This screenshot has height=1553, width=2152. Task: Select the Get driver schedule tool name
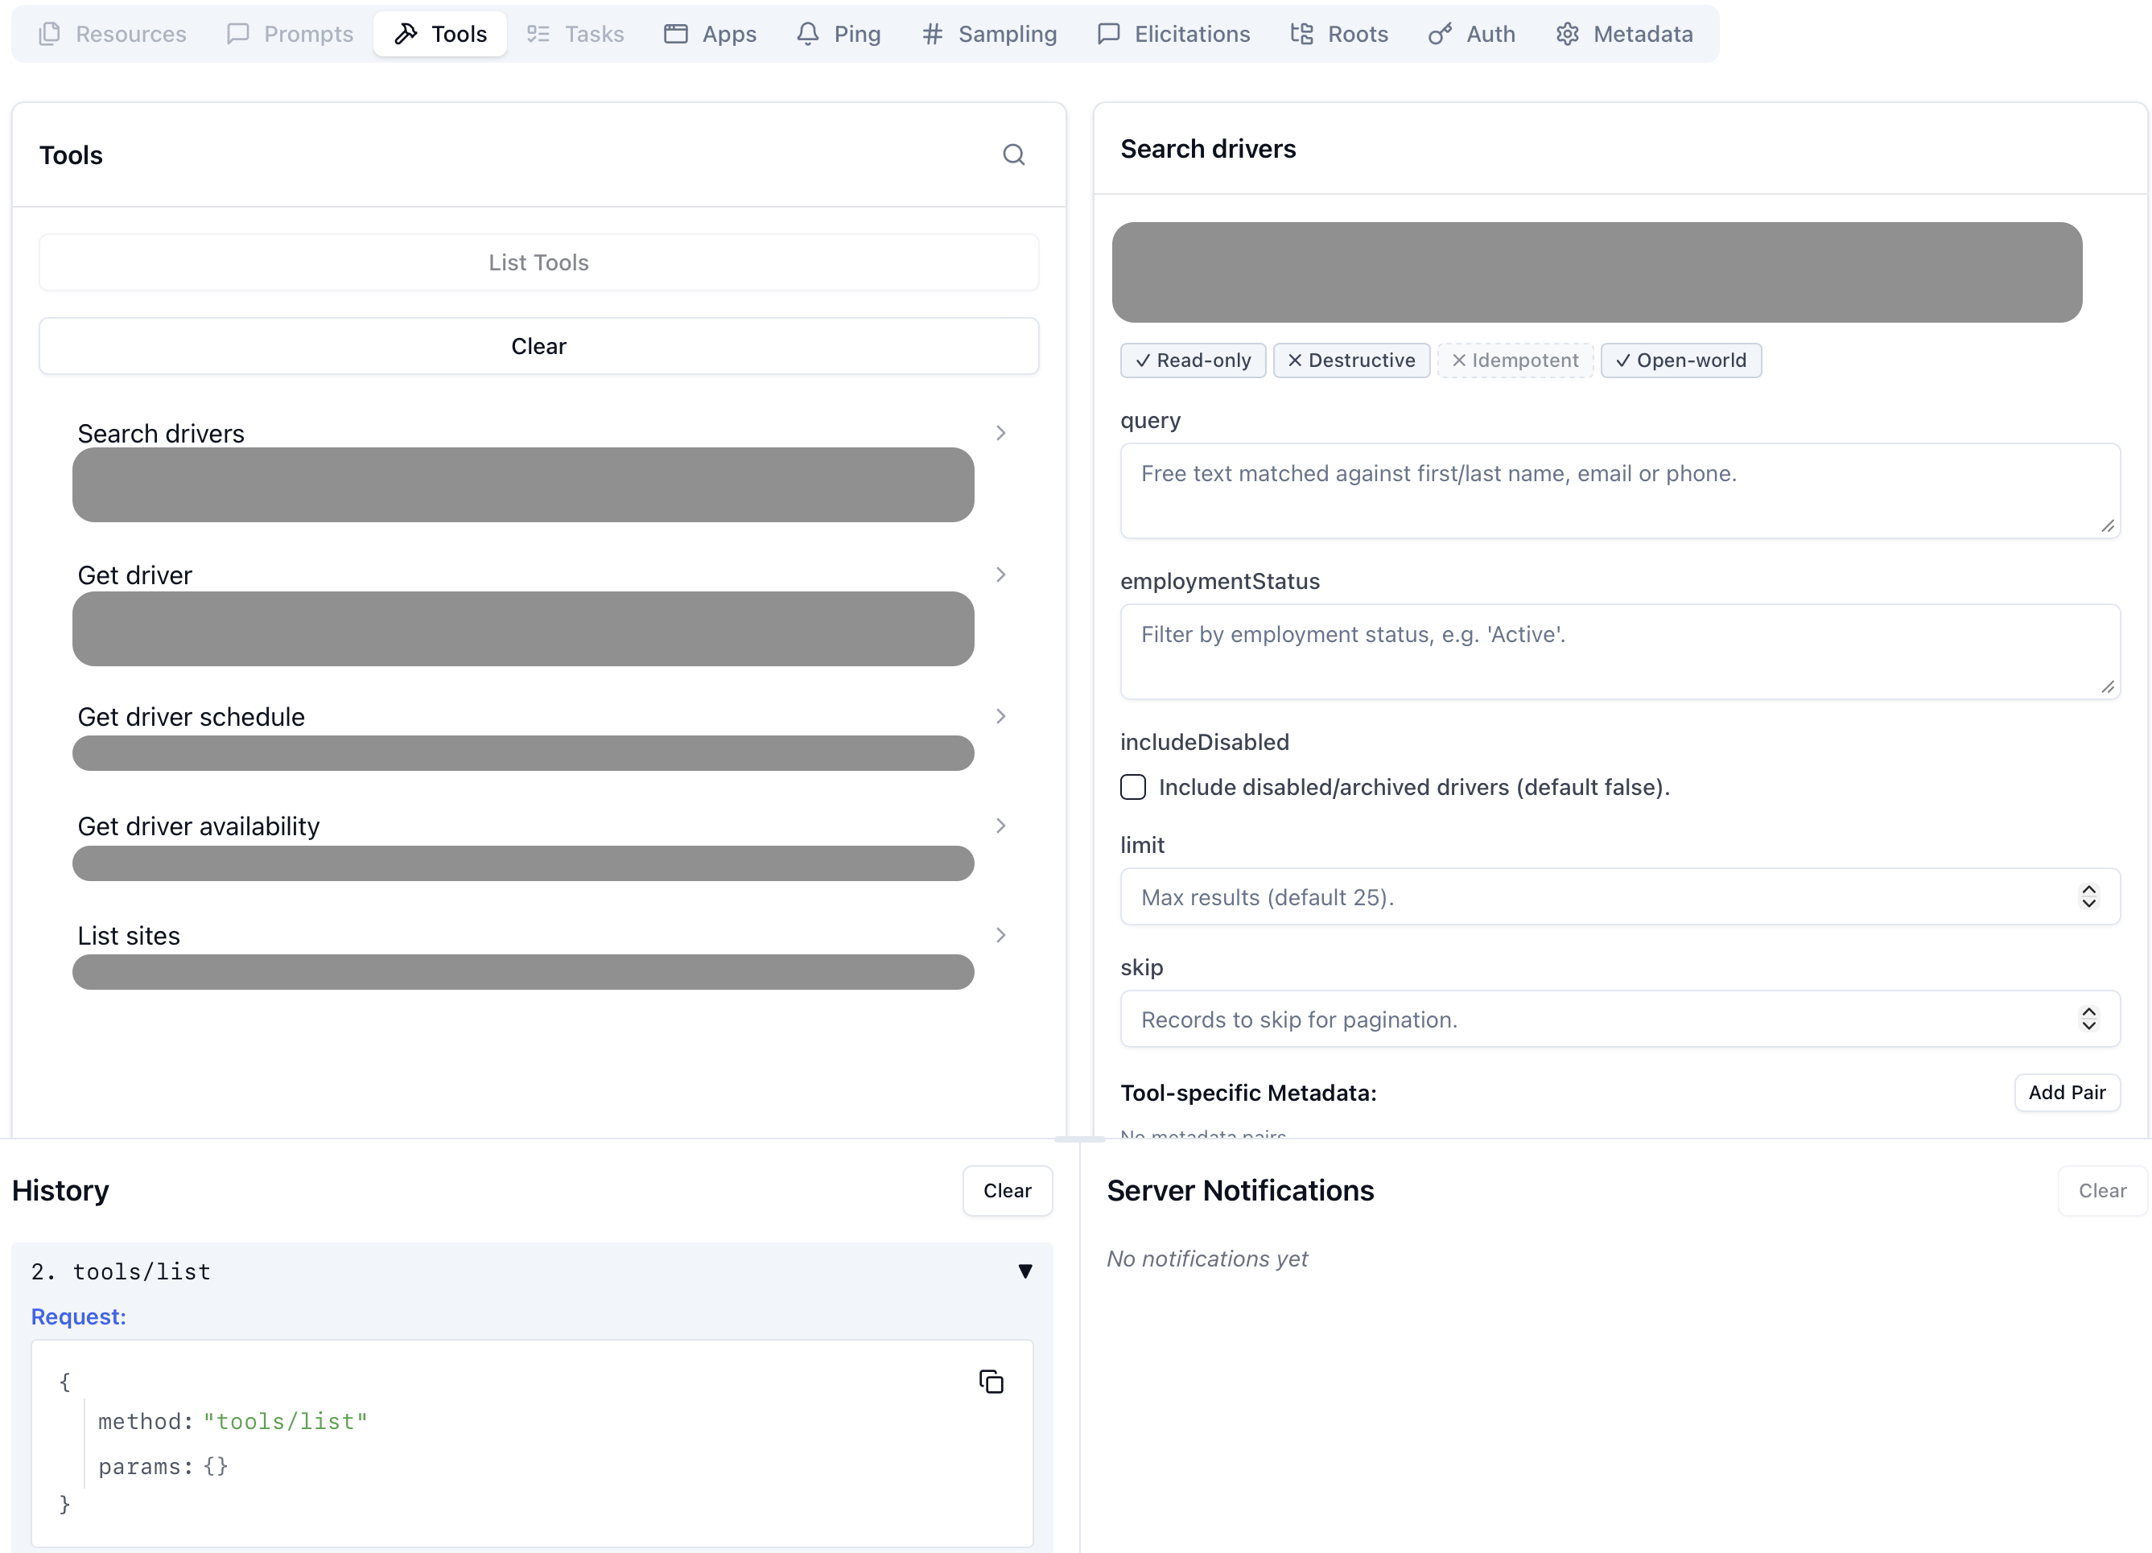[191, 716]
